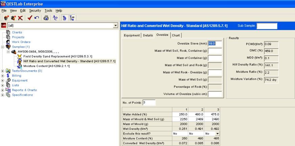
Task: Click the Field Density Sand Replacement hourglass icon
Action: pyautogui.click(x=20, y=56)
